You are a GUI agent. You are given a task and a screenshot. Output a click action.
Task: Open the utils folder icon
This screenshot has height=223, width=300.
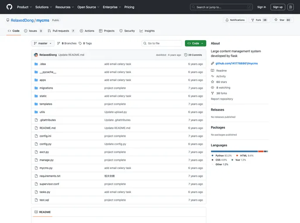coord(36,112)
